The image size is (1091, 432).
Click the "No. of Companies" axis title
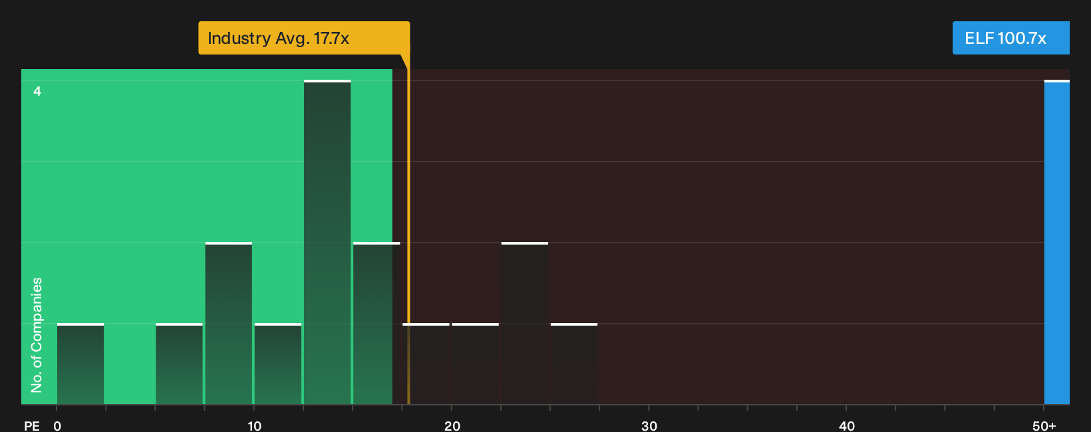pyautogui.click(x=37, y=334)
